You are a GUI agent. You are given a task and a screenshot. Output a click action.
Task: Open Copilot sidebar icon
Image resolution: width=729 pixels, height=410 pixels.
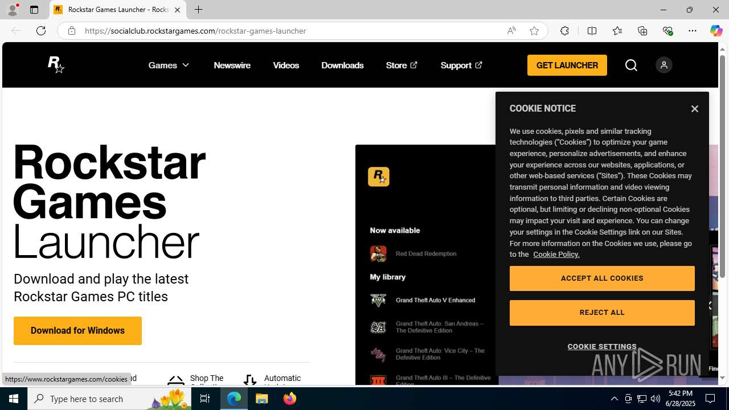pos(716,31)
